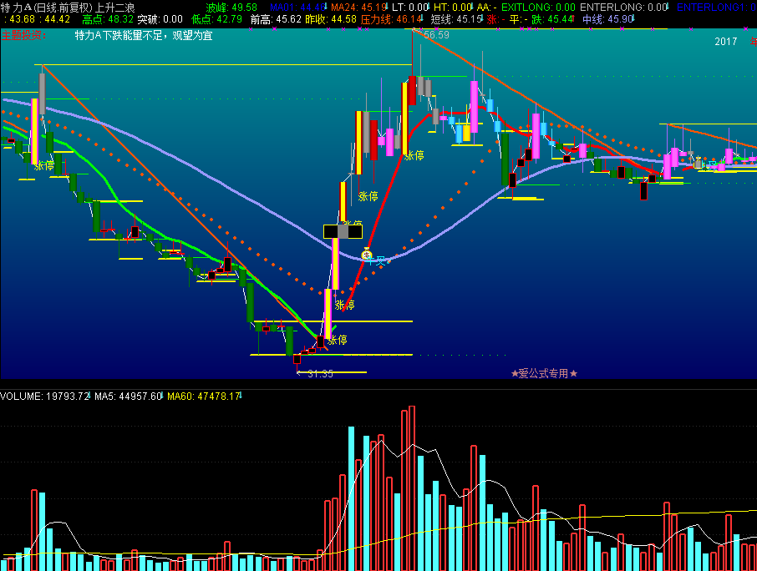Image resolution: width=757 pixels, height=571 pixels.
Task: Click the EXITLONG: 0.00 readout
Action: coord(538,8)
